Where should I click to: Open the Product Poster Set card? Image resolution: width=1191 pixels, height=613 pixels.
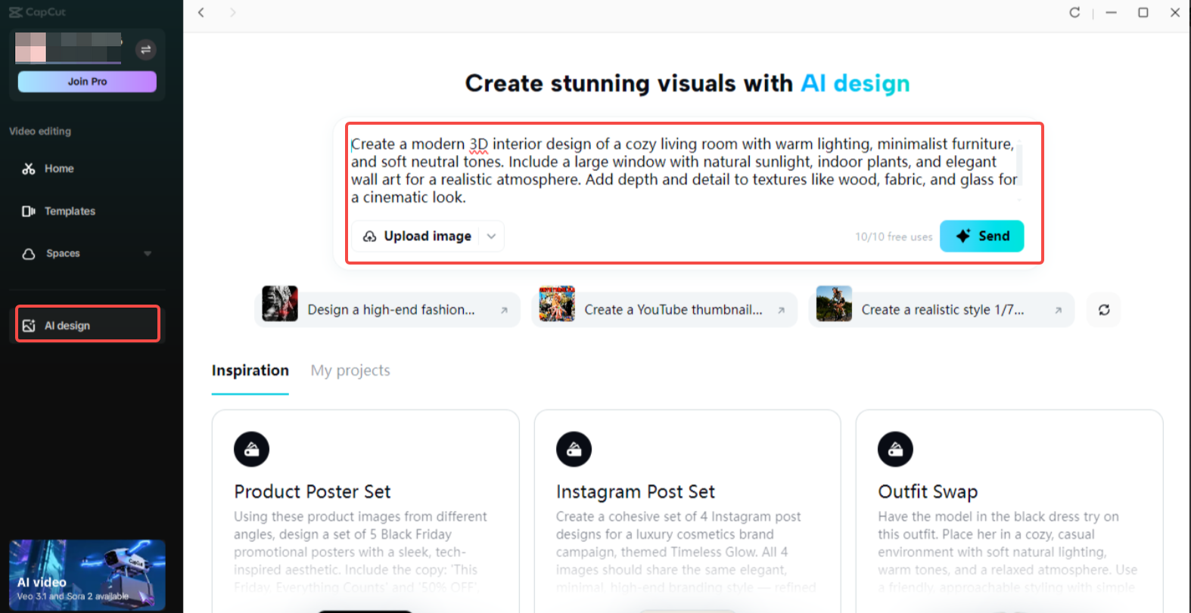[365, 511]
